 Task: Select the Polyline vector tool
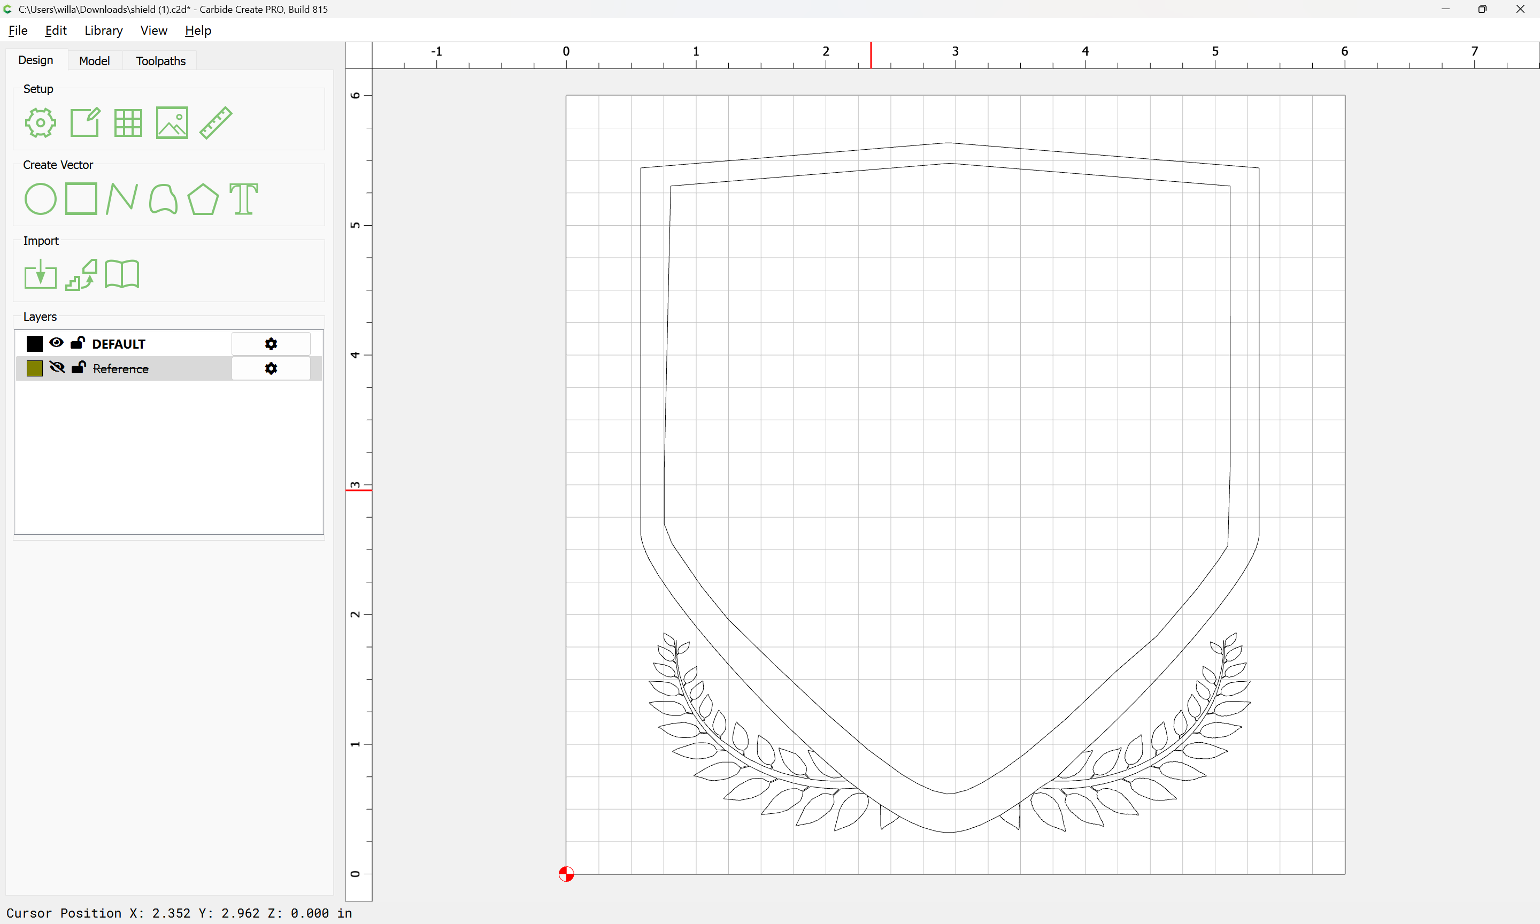122,198
